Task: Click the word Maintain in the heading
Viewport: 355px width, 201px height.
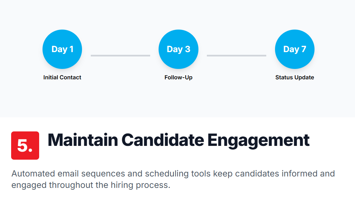Action: (83, 140)
